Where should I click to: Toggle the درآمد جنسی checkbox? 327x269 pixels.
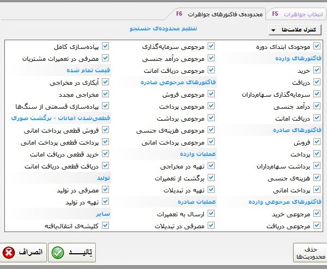click(317, 106)
